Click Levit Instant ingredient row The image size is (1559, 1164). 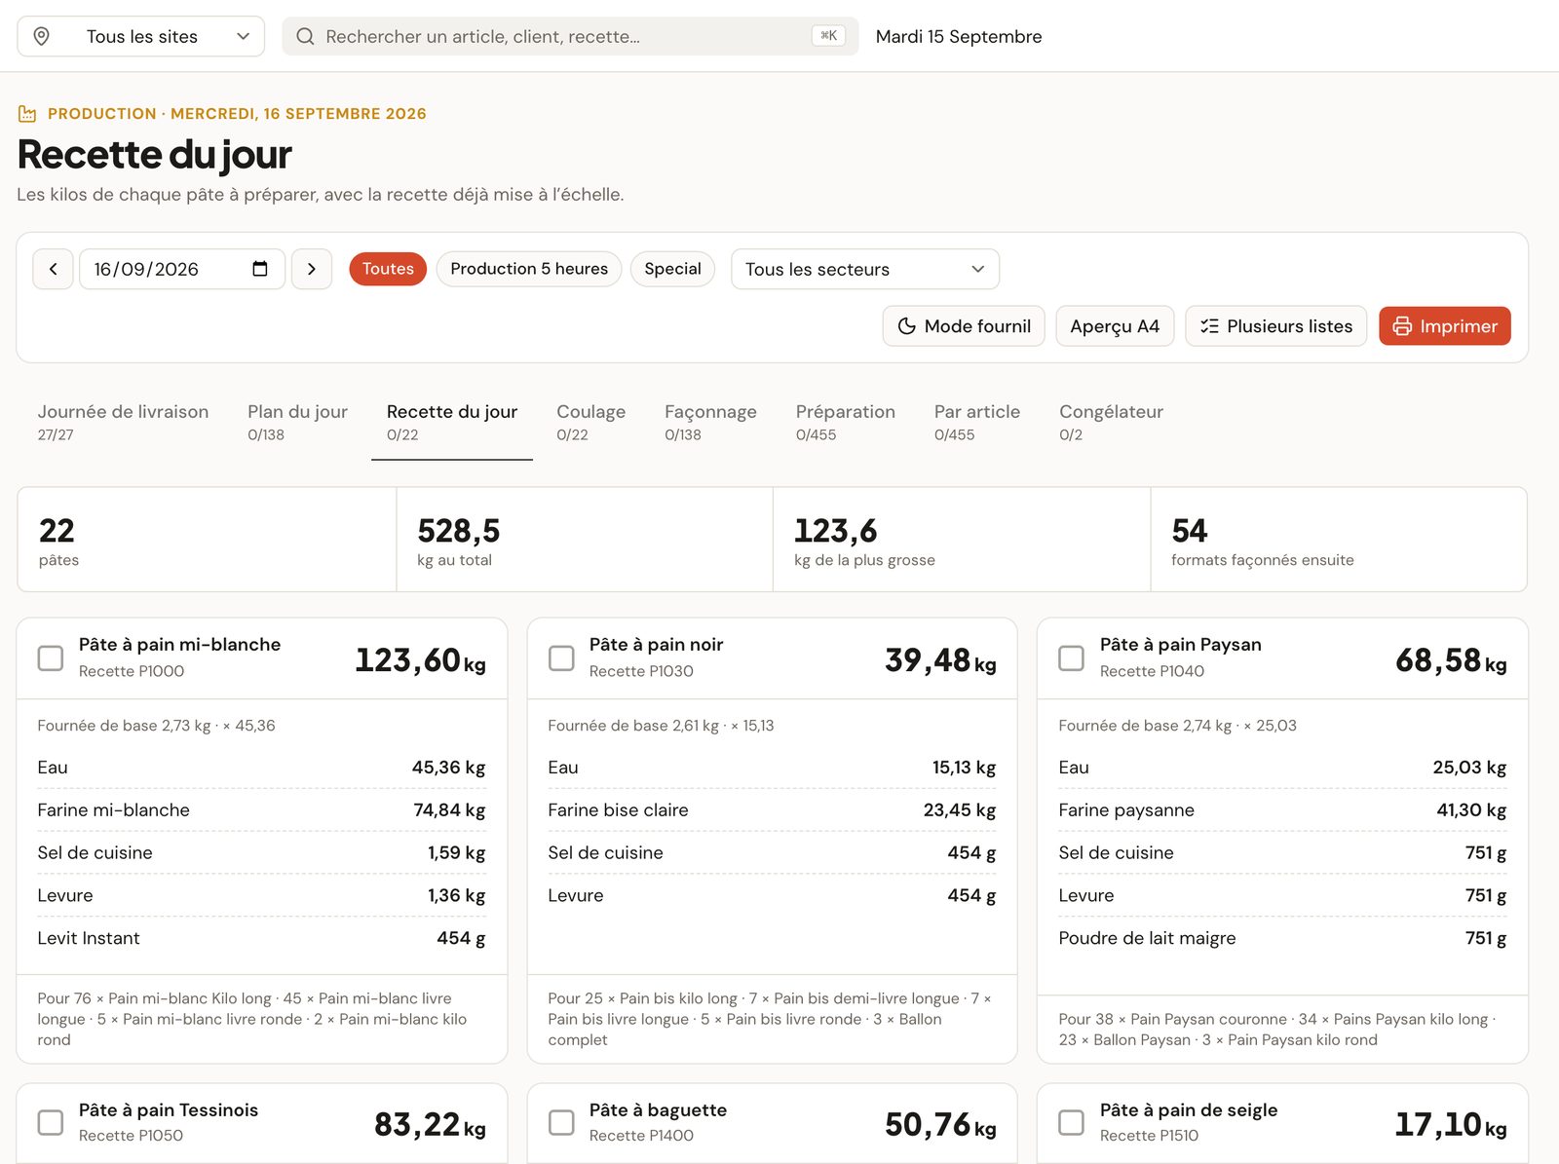tap(261, 938)
